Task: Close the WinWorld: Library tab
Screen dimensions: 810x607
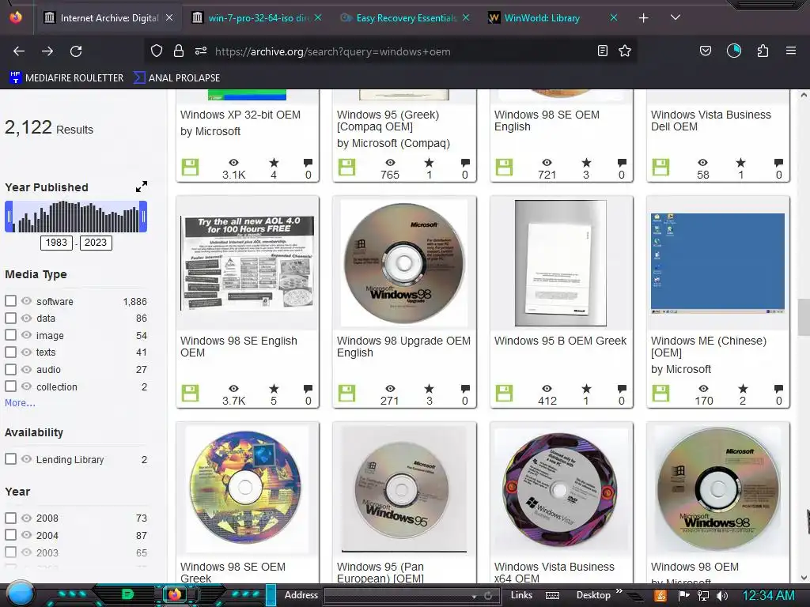Action: click(x=614, y=18)
